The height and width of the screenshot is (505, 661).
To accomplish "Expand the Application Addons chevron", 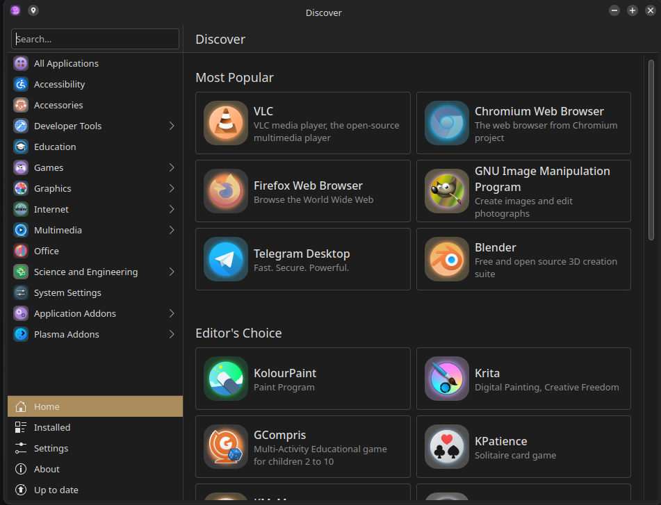I will coord(172,314).
